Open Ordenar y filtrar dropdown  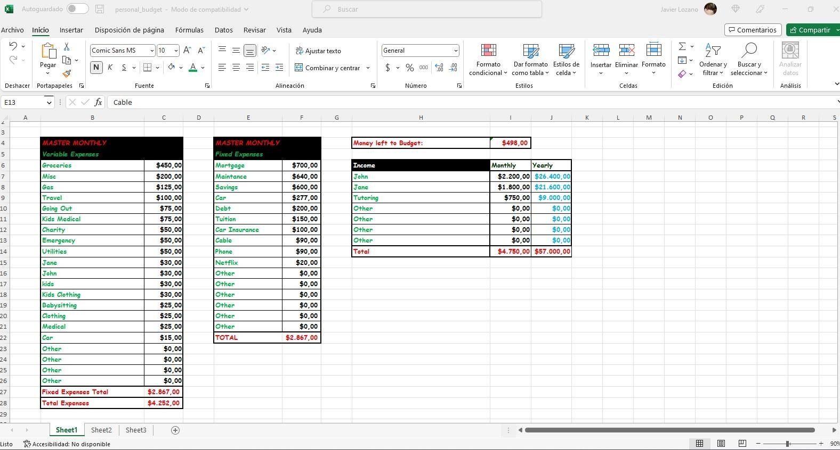pyautogui.click(x=713, y=60)
